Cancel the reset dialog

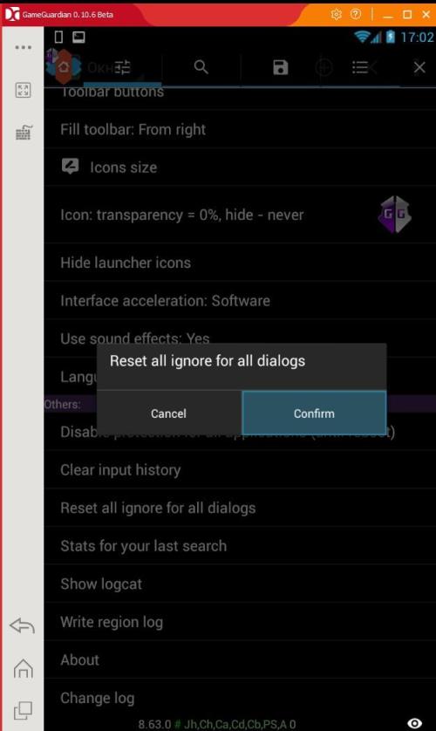[x=168, y=413]
